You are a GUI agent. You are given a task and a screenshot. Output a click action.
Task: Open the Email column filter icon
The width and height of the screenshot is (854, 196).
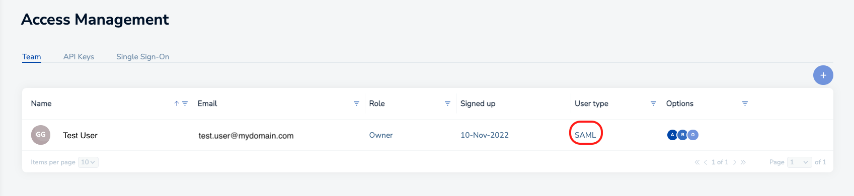pyautogui.click(x=356, y=104)
